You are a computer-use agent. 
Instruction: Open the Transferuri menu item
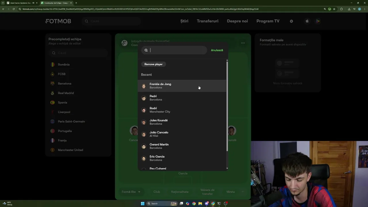(x=208, y=21)
